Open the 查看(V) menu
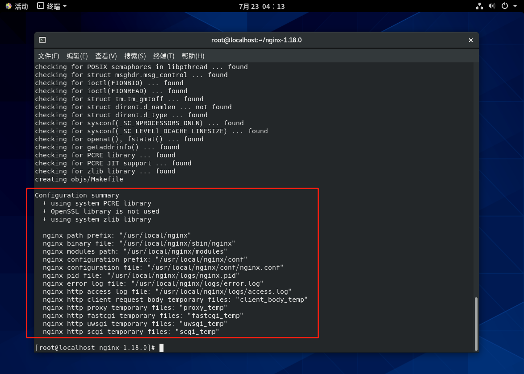Viewport: 524px width, 374px height. point(106,56)
